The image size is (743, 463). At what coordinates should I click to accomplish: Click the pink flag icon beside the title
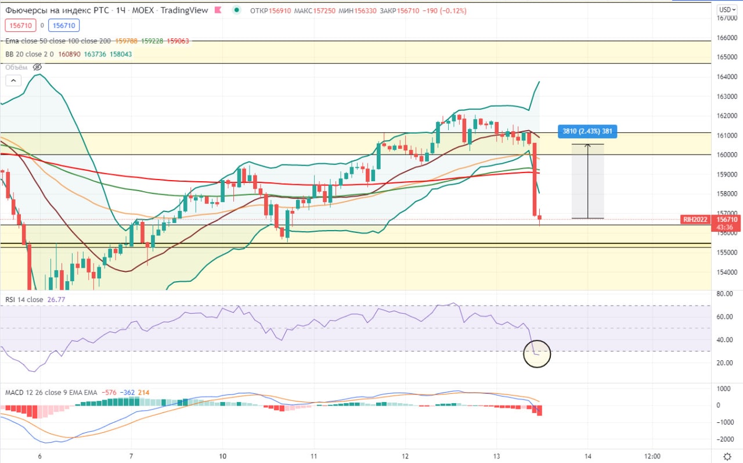click(x=218, y=11)
